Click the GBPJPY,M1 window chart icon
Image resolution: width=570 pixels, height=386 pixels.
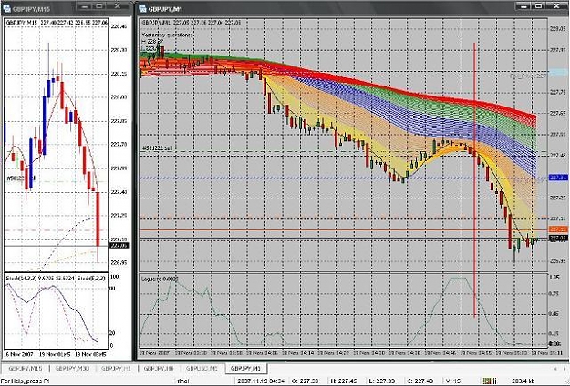click(143, 9)
